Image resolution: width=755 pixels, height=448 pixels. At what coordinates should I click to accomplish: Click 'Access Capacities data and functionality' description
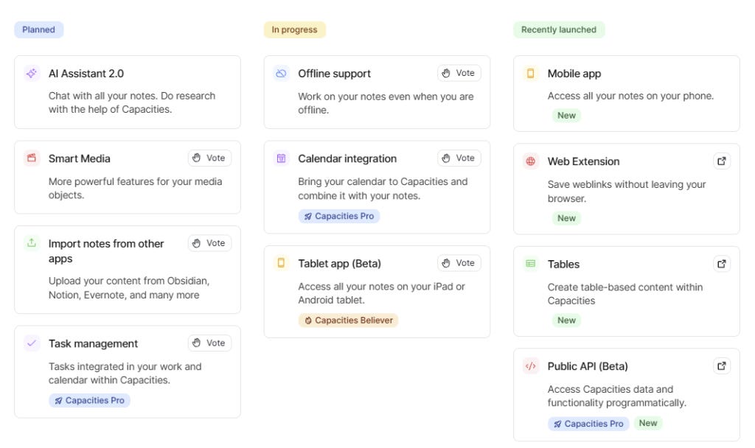617,396
